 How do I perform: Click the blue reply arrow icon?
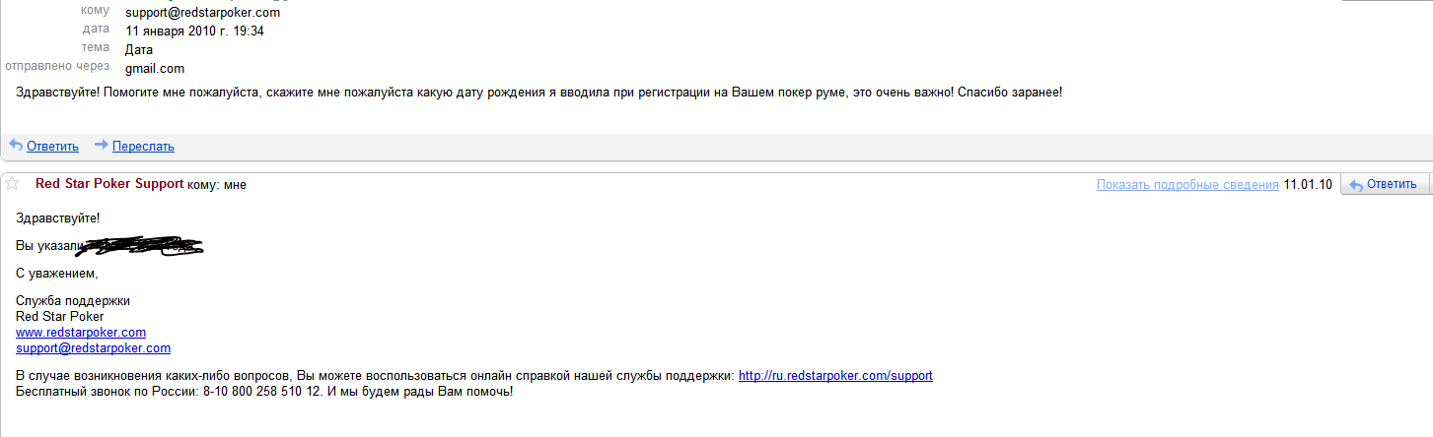point(15,146)
